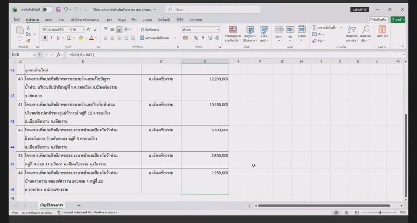Click the zoom slider handle
417x223 pixels.
(380, 212)
